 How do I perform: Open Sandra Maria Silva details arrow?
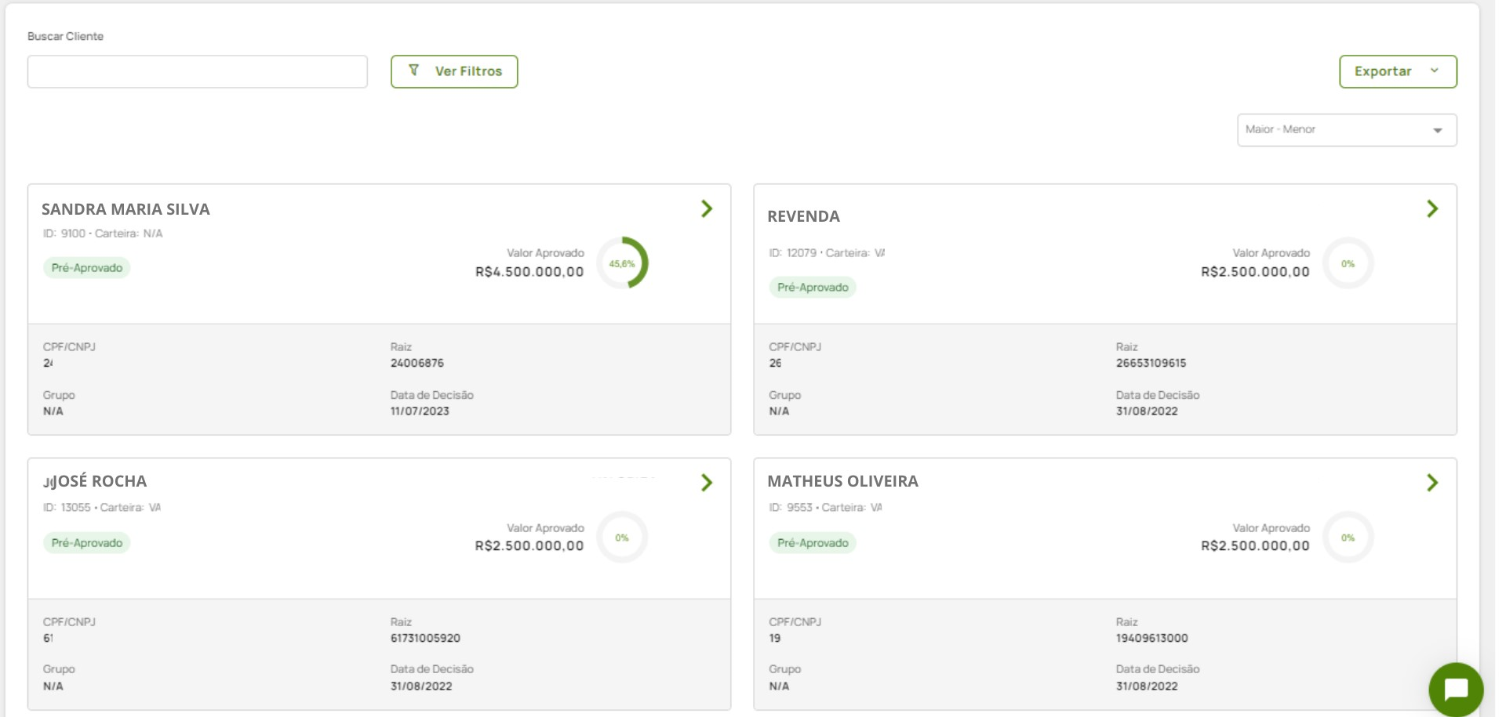point(706,208)
